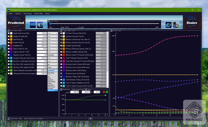Open the trend dropdown for Sunshine Hours per Year

coord(53,58)
